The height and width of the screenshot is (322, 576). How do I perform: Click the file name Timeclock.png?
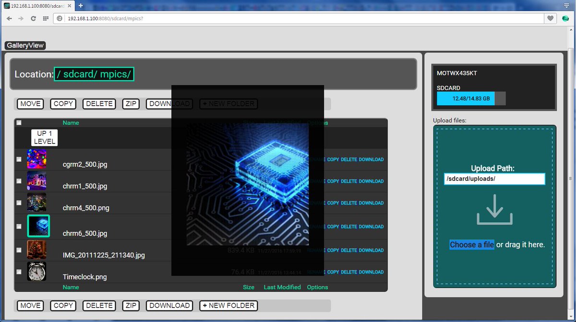pyautogui.click(x=85, y=277)
